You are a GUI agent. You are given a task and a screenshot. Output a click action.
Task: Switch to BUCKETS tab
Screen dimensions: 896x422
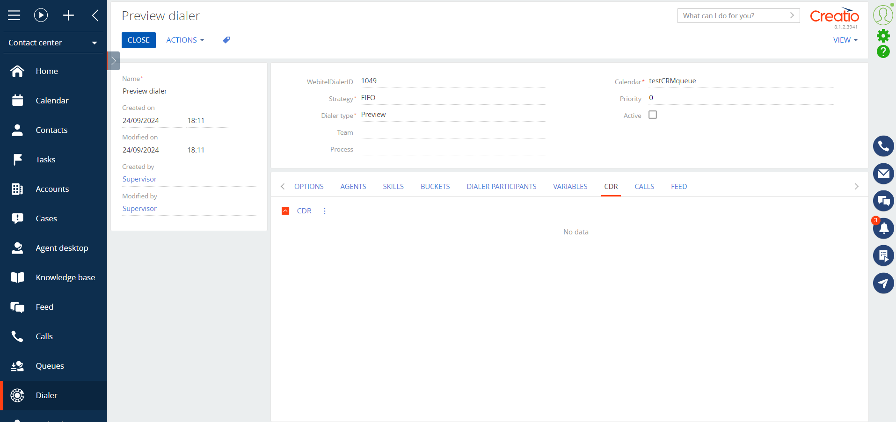(x=435, y=187)
